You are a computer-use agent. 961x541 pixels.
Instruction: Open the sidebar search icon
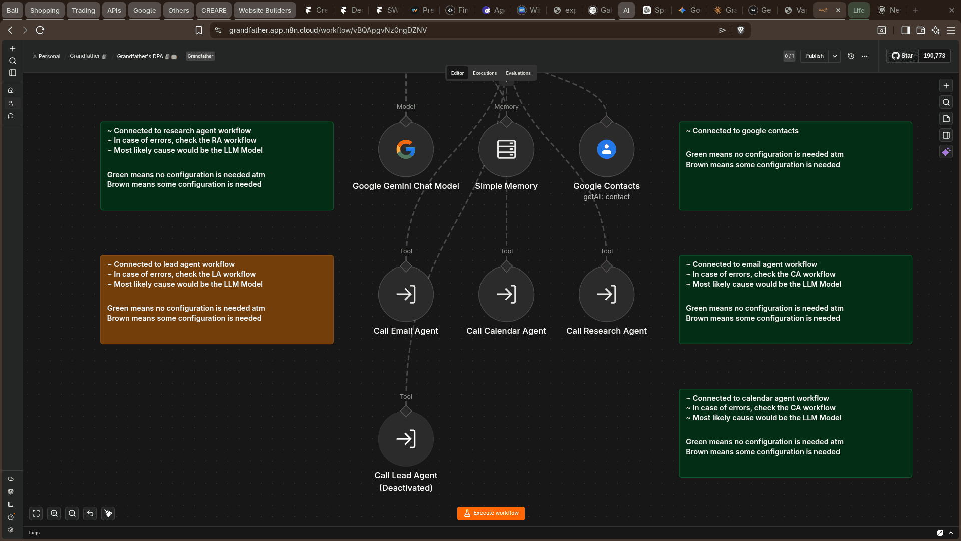[13, 61]
